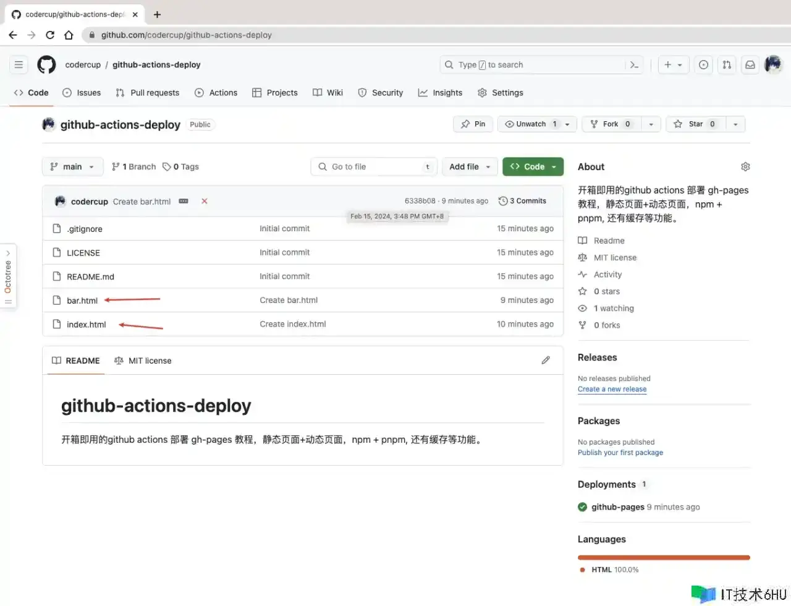This screenshot has width=791, height=606.
Task: Edit README with the pencil icon
Action: pos(546,361)
